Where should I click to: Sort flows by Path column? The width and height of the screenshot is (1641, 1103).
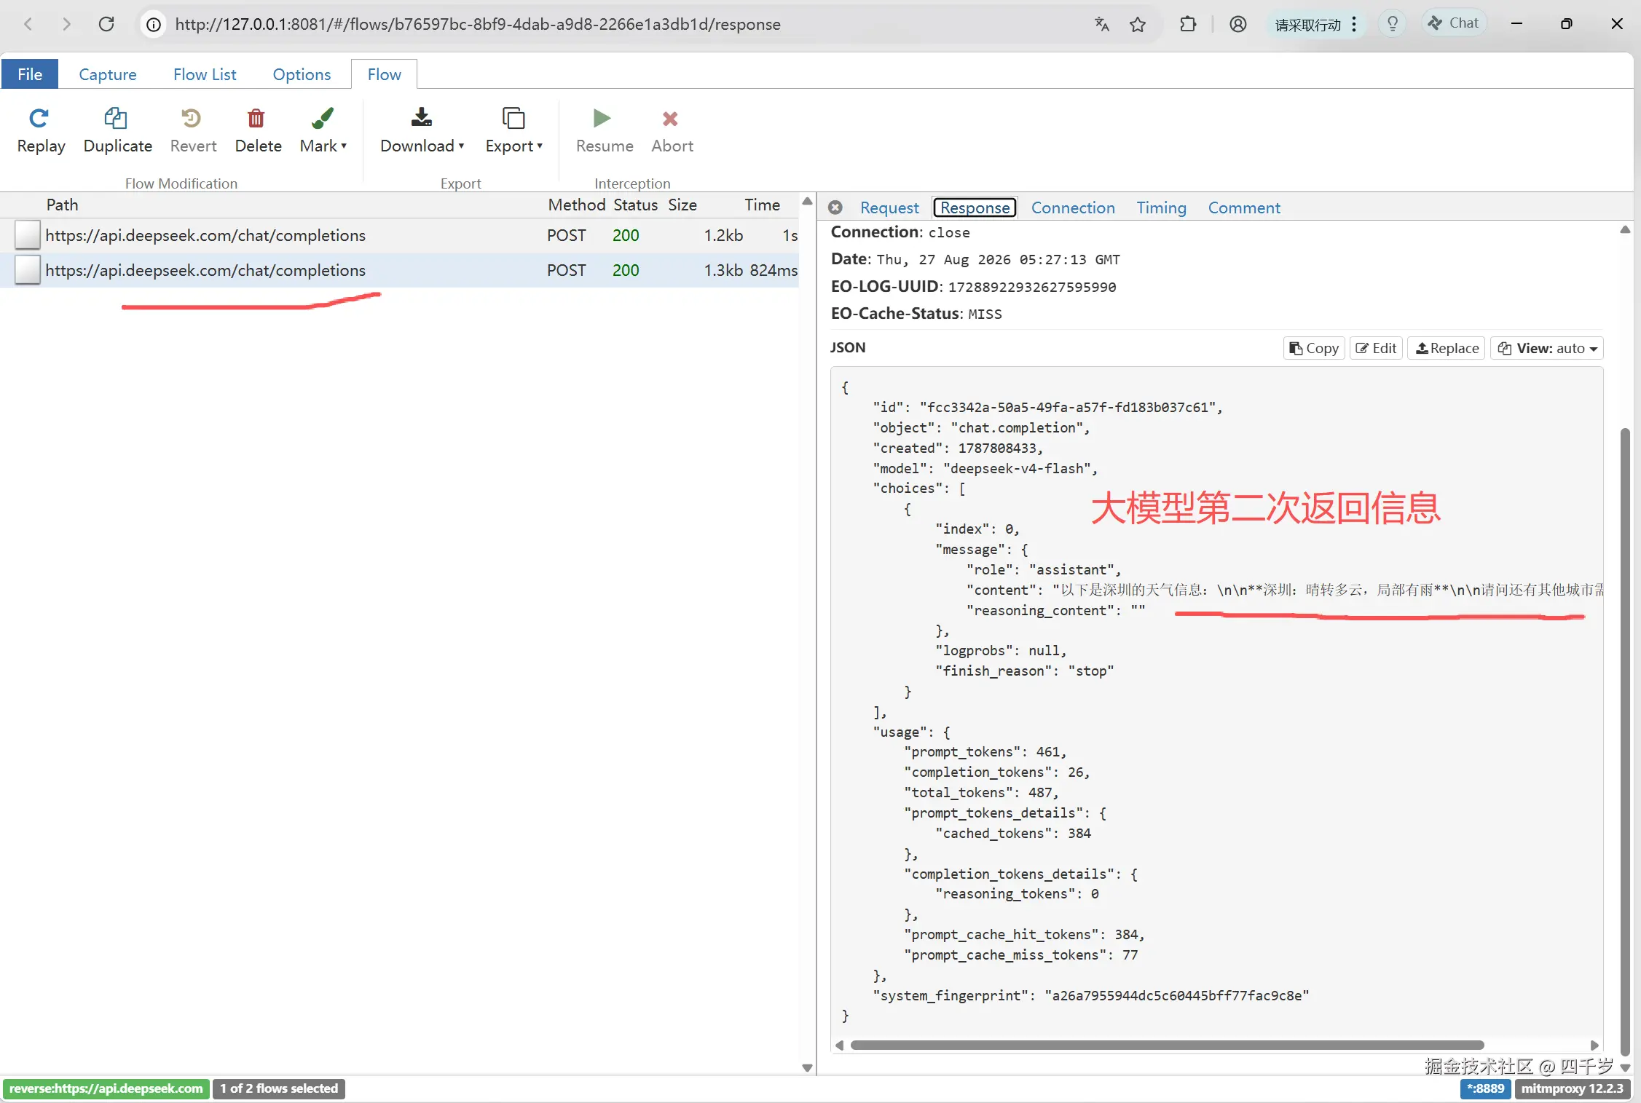point(62,205)
